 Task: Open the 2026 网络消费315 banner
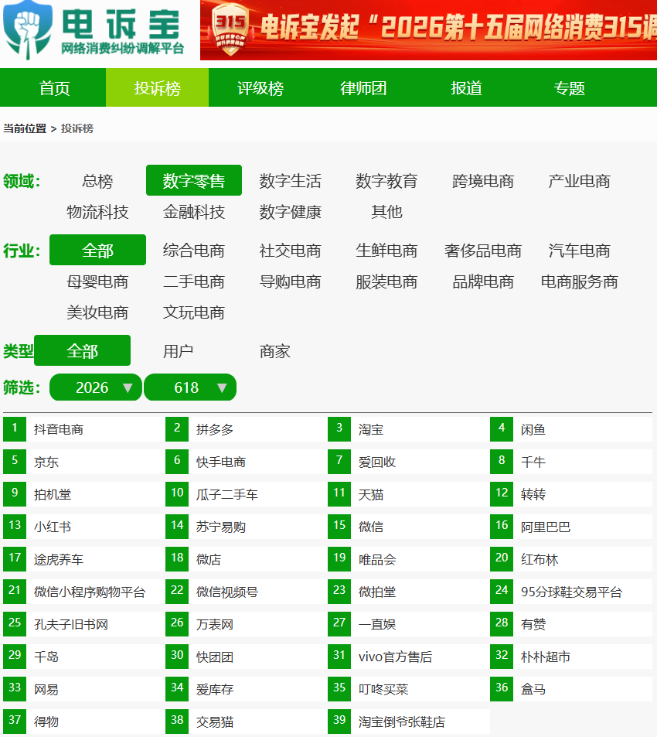click(x=428, y=30)
